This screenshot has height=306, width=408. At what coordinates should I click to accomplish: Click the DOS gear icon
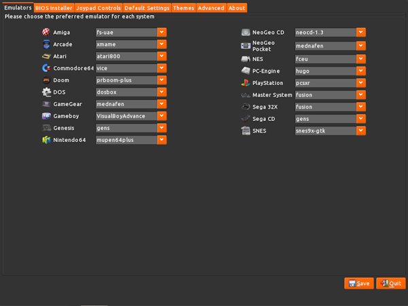(46, 92)
